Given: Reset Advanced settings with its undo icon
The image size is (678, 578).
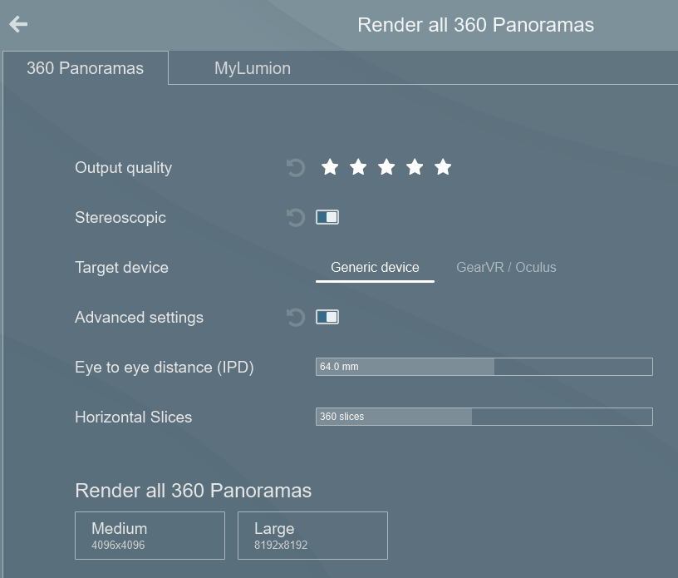Looking at the screenshot, I should click(296, 318).
